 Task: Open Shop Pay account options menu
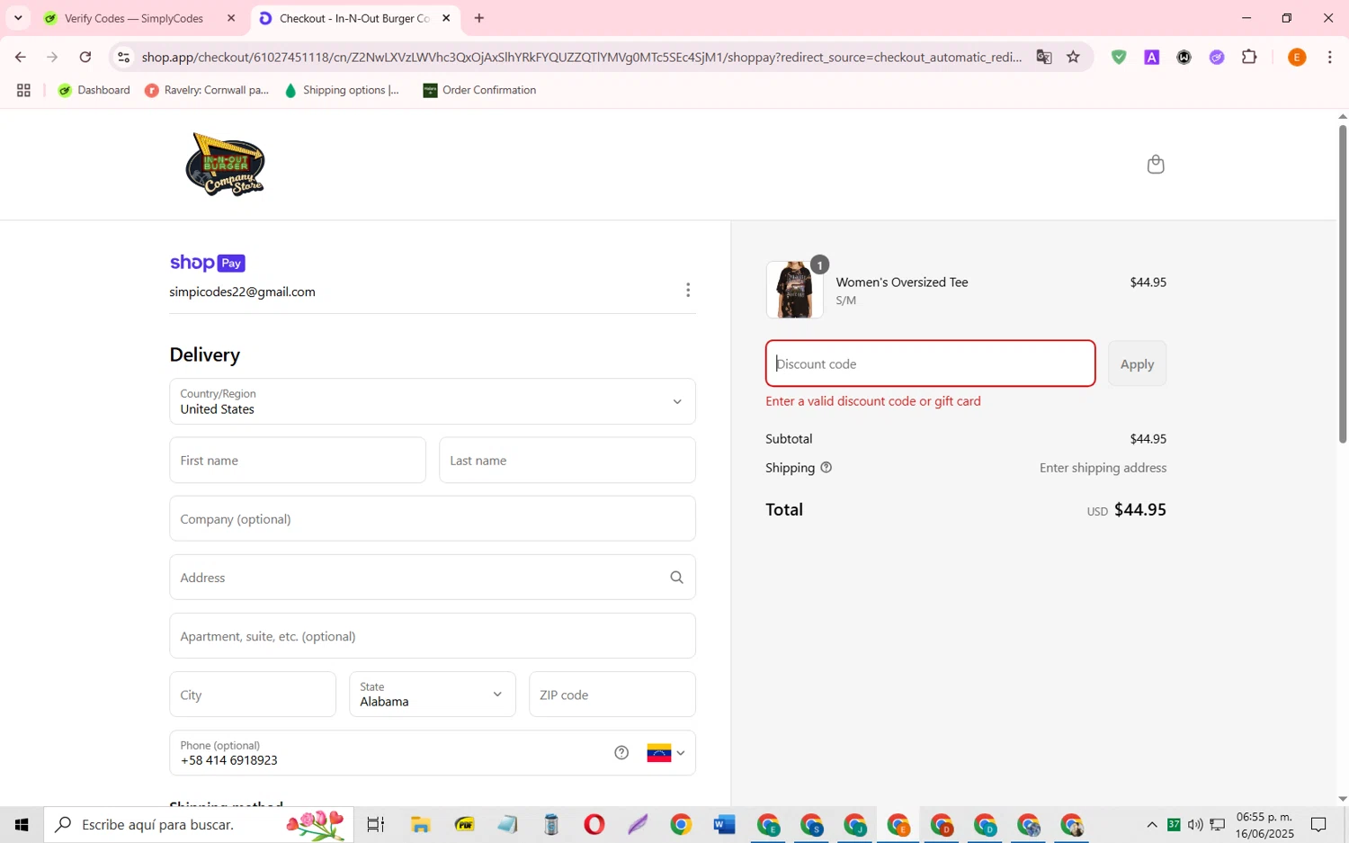[688, 290]
